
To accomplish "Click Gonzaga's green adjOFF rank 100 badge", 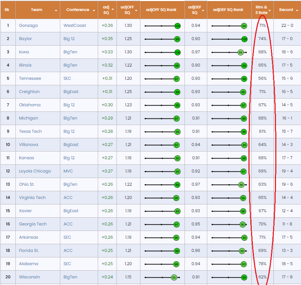I will click(178, 26).
